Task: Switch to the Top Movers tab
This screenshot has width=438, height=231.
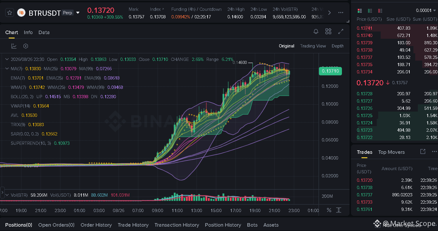Action: tap(391, 152)
